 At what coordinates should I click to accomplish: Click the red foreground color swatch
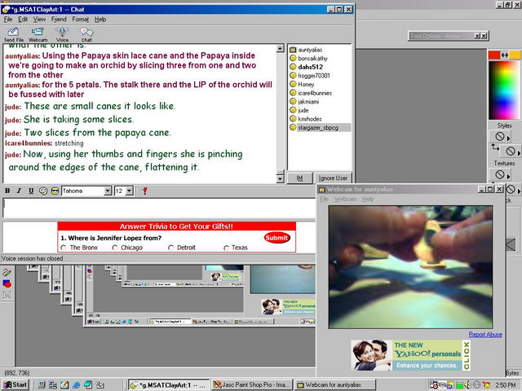click(x=494, y=55)
